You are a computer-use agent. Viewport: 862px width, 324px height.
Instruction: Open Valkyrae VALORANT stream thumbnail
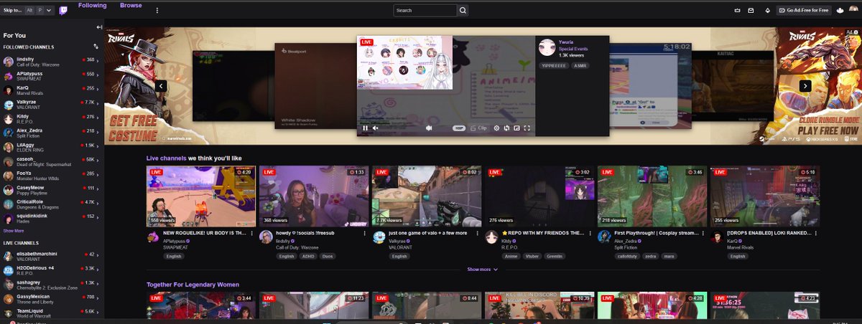(427, 196)
